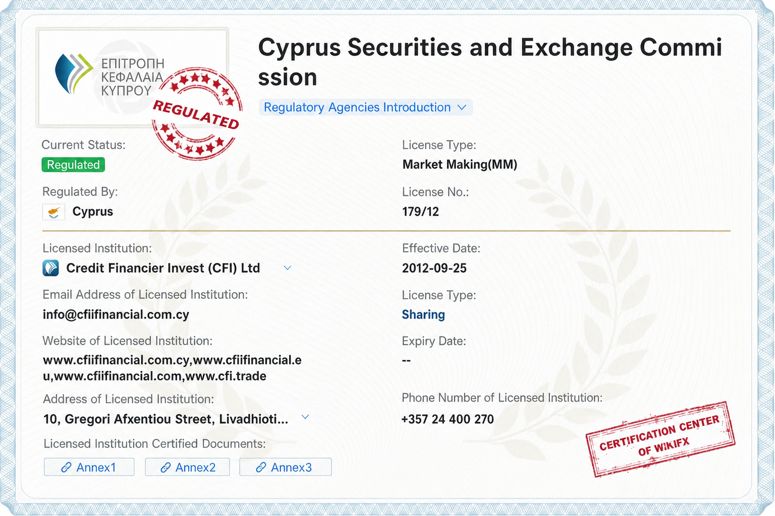Image resolution: width=775 pixels, height=516 pixels.
Task: Click the Cyprus flag icon
Action: [54, 212]
